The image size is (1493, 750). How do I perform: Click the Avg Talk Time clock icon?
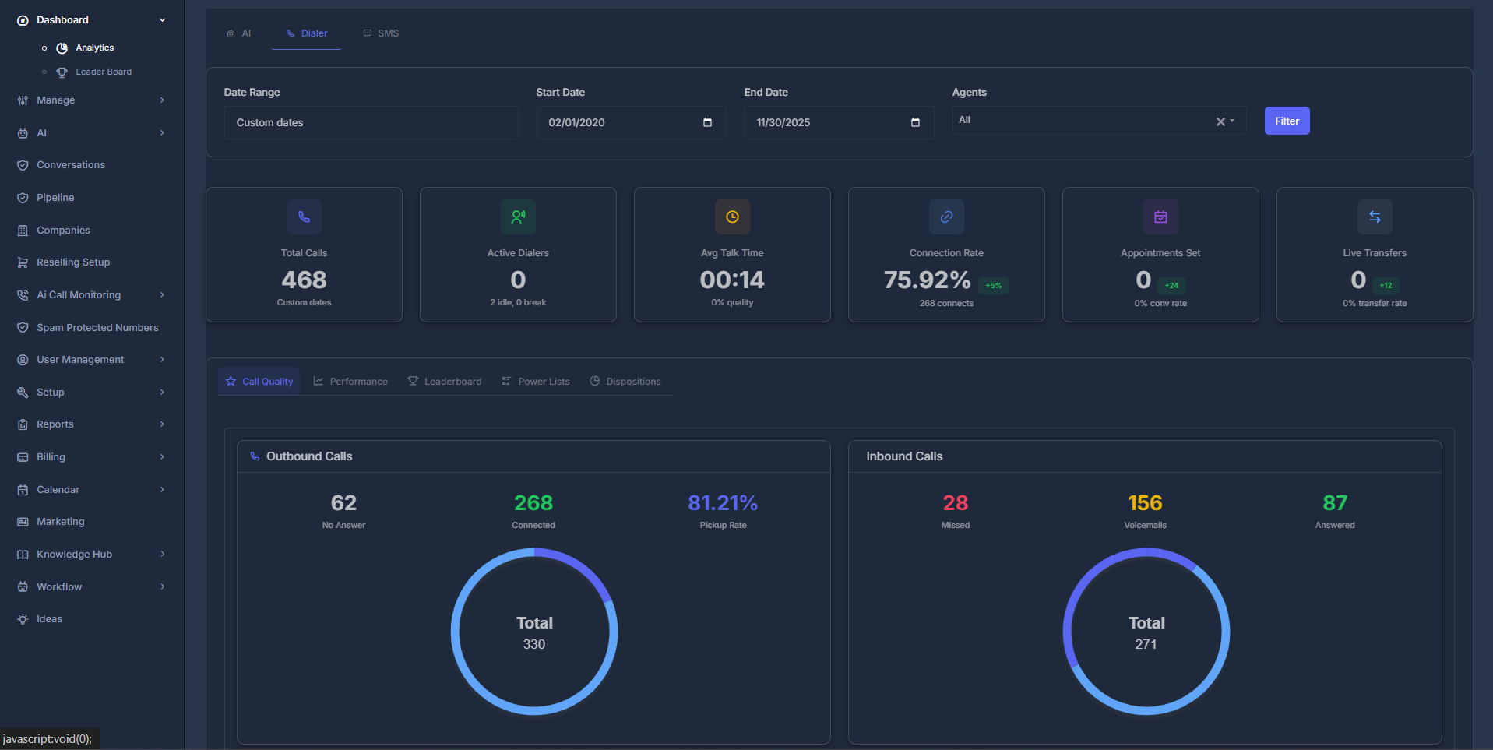pos(732,217)
